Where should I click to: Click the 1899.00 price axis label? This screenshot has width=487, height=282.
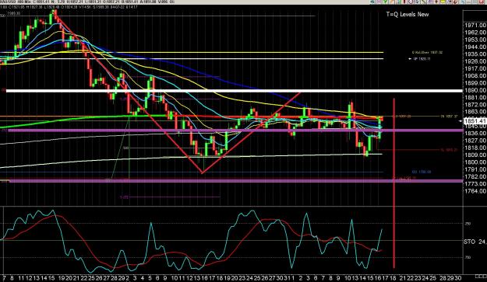click(x=475, y=83)
